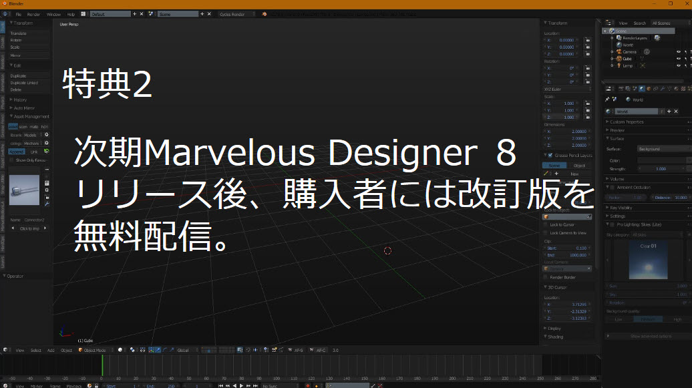Click the Blender info editor icon
Viewport: 692px width, 388px height.
5,14
